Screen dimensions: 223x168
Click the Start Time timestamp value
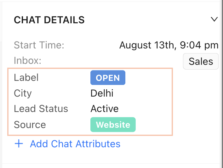[x=169, y=45]
